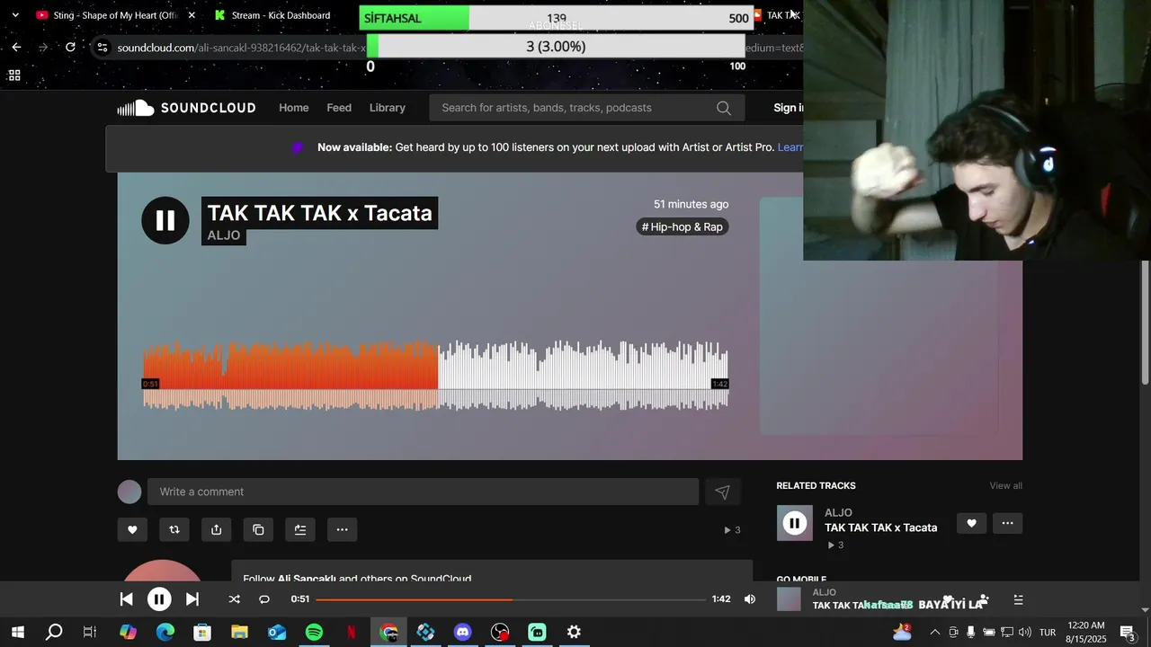
Task: Pause the track using the large hero pause button
Action: point(165,220)
